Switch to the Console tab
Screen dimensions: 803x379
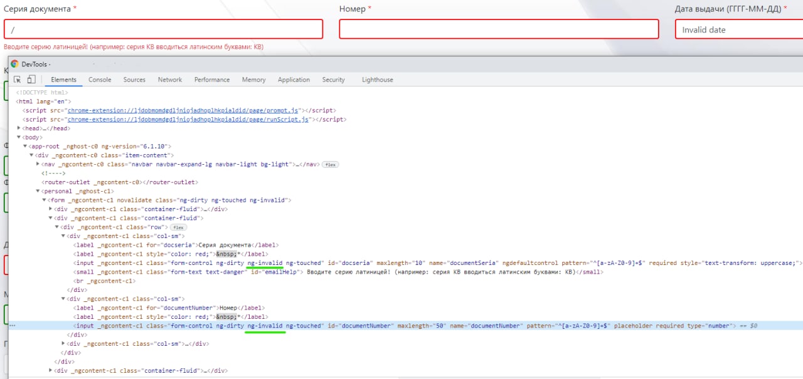[x=100, y=80]
